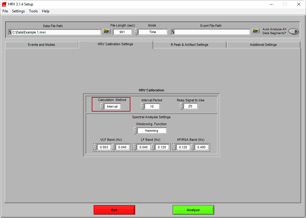This screenshot has height=218, width=306.
Task: Click the Event File Path input field
Action: 210,32
